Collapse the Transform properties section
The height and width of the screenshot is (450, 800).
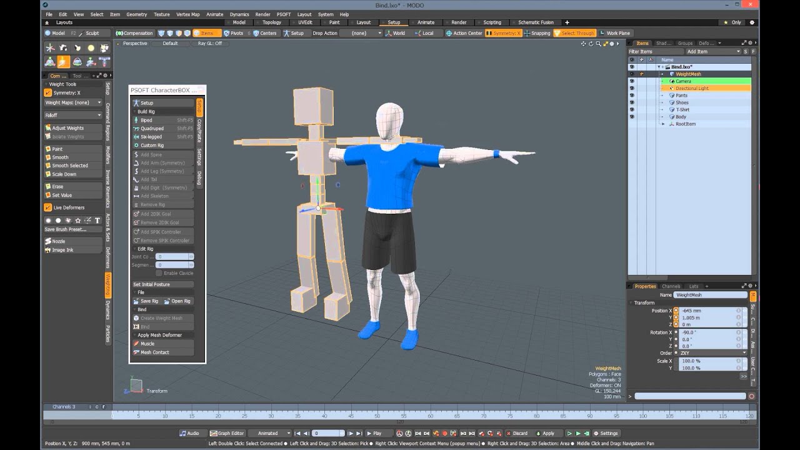click(x=631, y=303)
